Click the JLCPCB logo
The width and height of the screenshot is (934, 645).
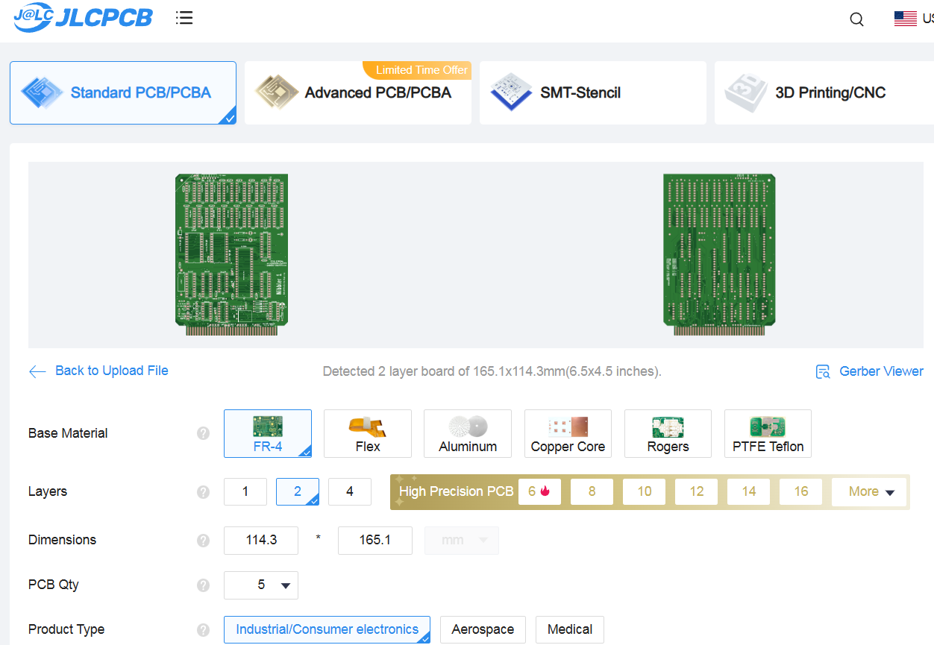coord(84,18)
